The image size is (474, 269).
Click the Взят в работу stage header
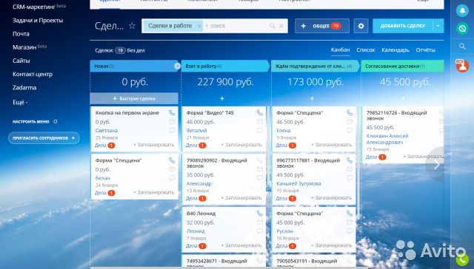click(225, 66)
